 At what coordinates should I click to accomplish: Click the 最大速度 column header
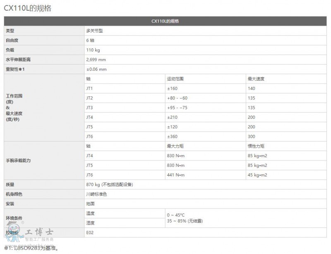[x=256, y=79]
